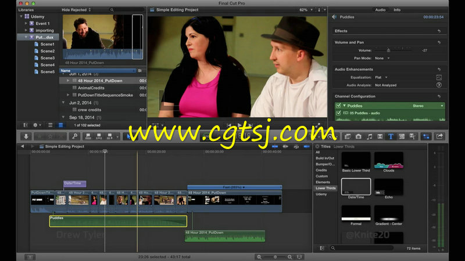This screenshot has width=465, height=261.
Task: Select the Puddles audio clip in timeline
Action: point(118,222)
